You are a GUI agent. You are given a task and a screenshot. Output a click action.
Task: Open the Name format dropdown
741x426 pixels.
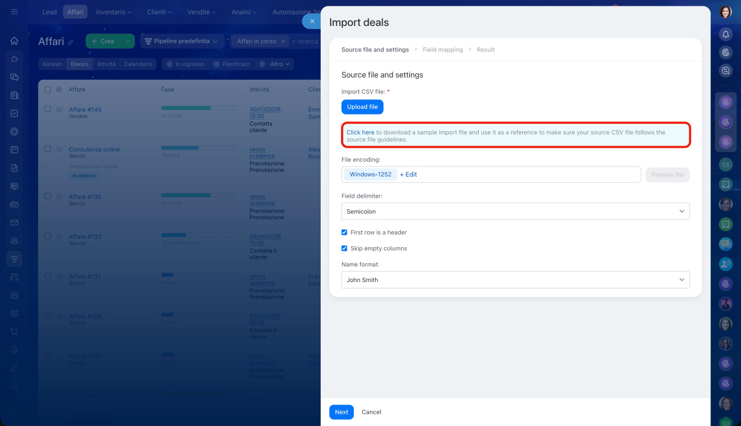[x=515, y=280]
